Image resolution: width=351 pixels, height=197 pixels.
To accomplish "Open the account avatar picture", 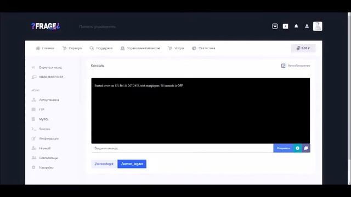I will (318, 26).
